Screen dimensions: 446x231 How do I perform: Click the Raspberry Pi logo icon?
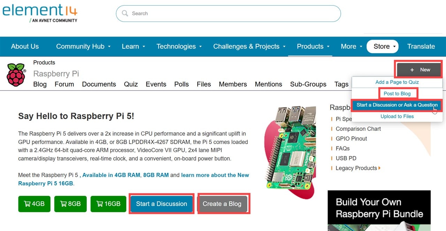(16, 74)
